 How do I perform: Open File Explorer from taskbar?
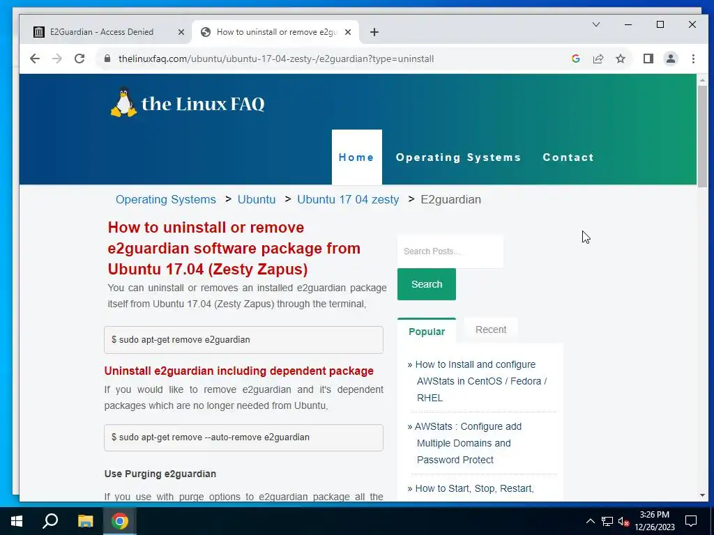tap(85, 521)
